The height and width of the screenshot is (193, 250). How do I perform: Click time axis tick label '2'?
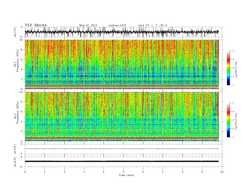pos(64,172)
